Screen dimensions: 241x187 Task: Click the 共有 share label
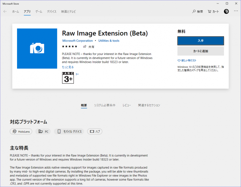point(91,47)
